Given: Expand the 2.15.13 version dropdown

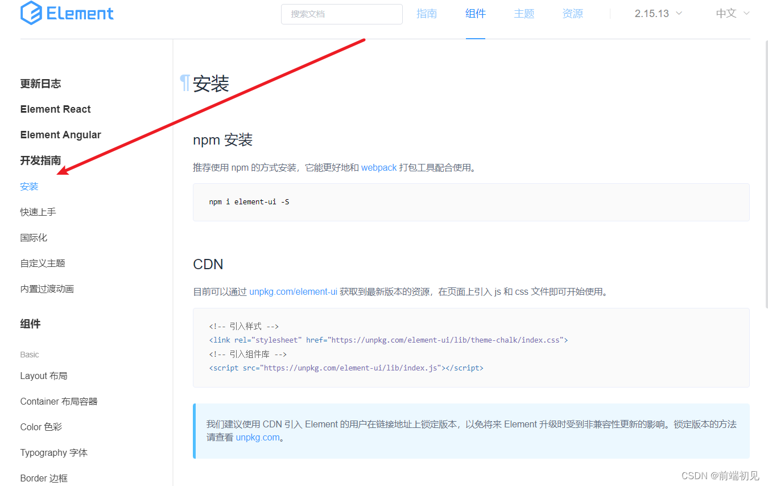Looking at the screenshot, I should coord(658,14).
